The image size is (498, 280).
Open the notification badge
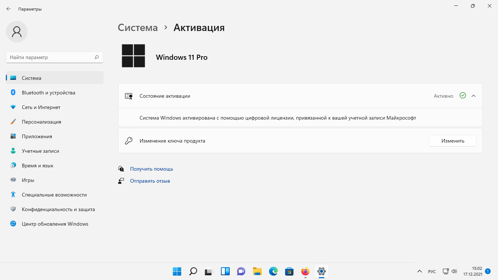[488, 271]
